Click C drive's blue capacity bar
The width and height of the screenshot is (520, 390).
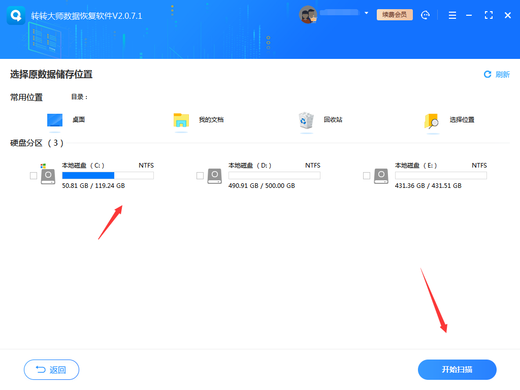tap(87, 175)
